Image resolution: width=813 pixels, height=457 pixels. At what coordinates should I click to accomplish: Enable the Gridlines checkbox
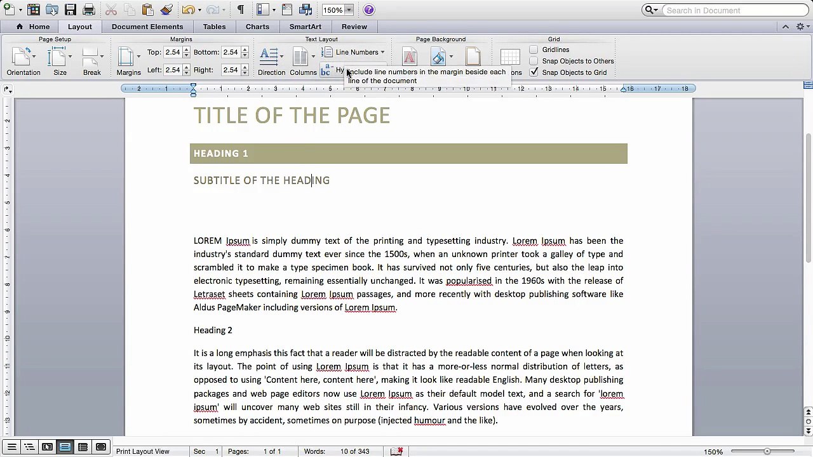(534, 50)
